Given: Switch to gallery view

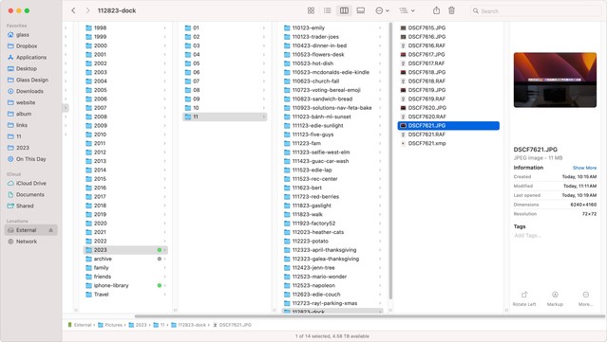Looking at the screenshot, I should 361,10.
